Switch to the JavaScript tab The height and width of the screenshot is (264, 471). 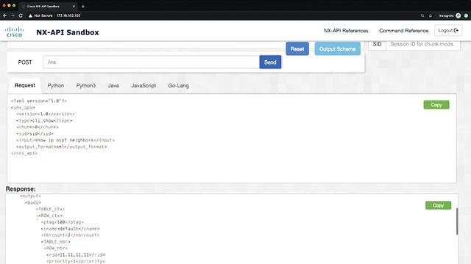pos(144,86)
